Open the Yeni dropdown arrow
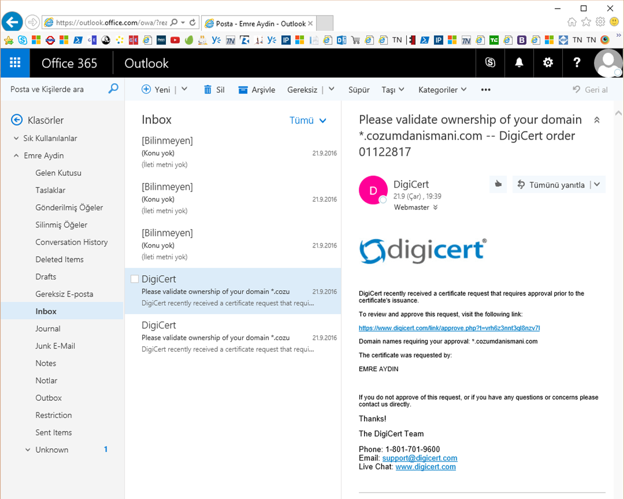624x499 pixels. [x=184, y=89]
